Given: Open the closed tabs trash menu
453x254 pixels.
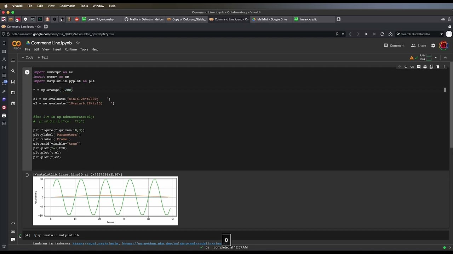Looking at the screenshot, I should point(450,19).
